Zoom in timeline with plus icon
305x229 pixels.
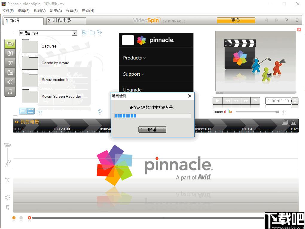point(14,218)
